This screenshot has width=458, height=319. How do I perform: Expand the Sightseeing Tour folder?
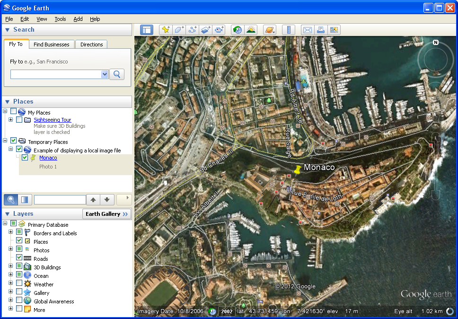[x=11, y=120]
